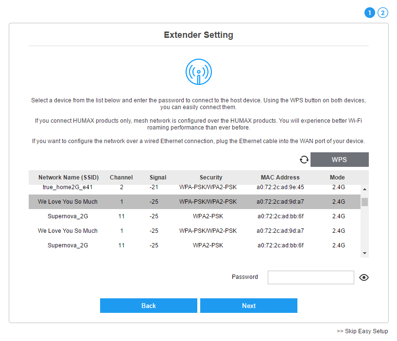Go to the Next setup step
The width and height of the screenshot is (397, 341).
click(x=249, y=306)
